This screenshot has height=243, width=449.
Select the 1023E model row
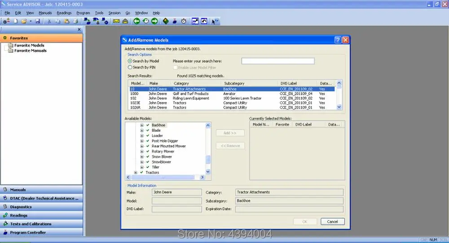pos(232,103)
